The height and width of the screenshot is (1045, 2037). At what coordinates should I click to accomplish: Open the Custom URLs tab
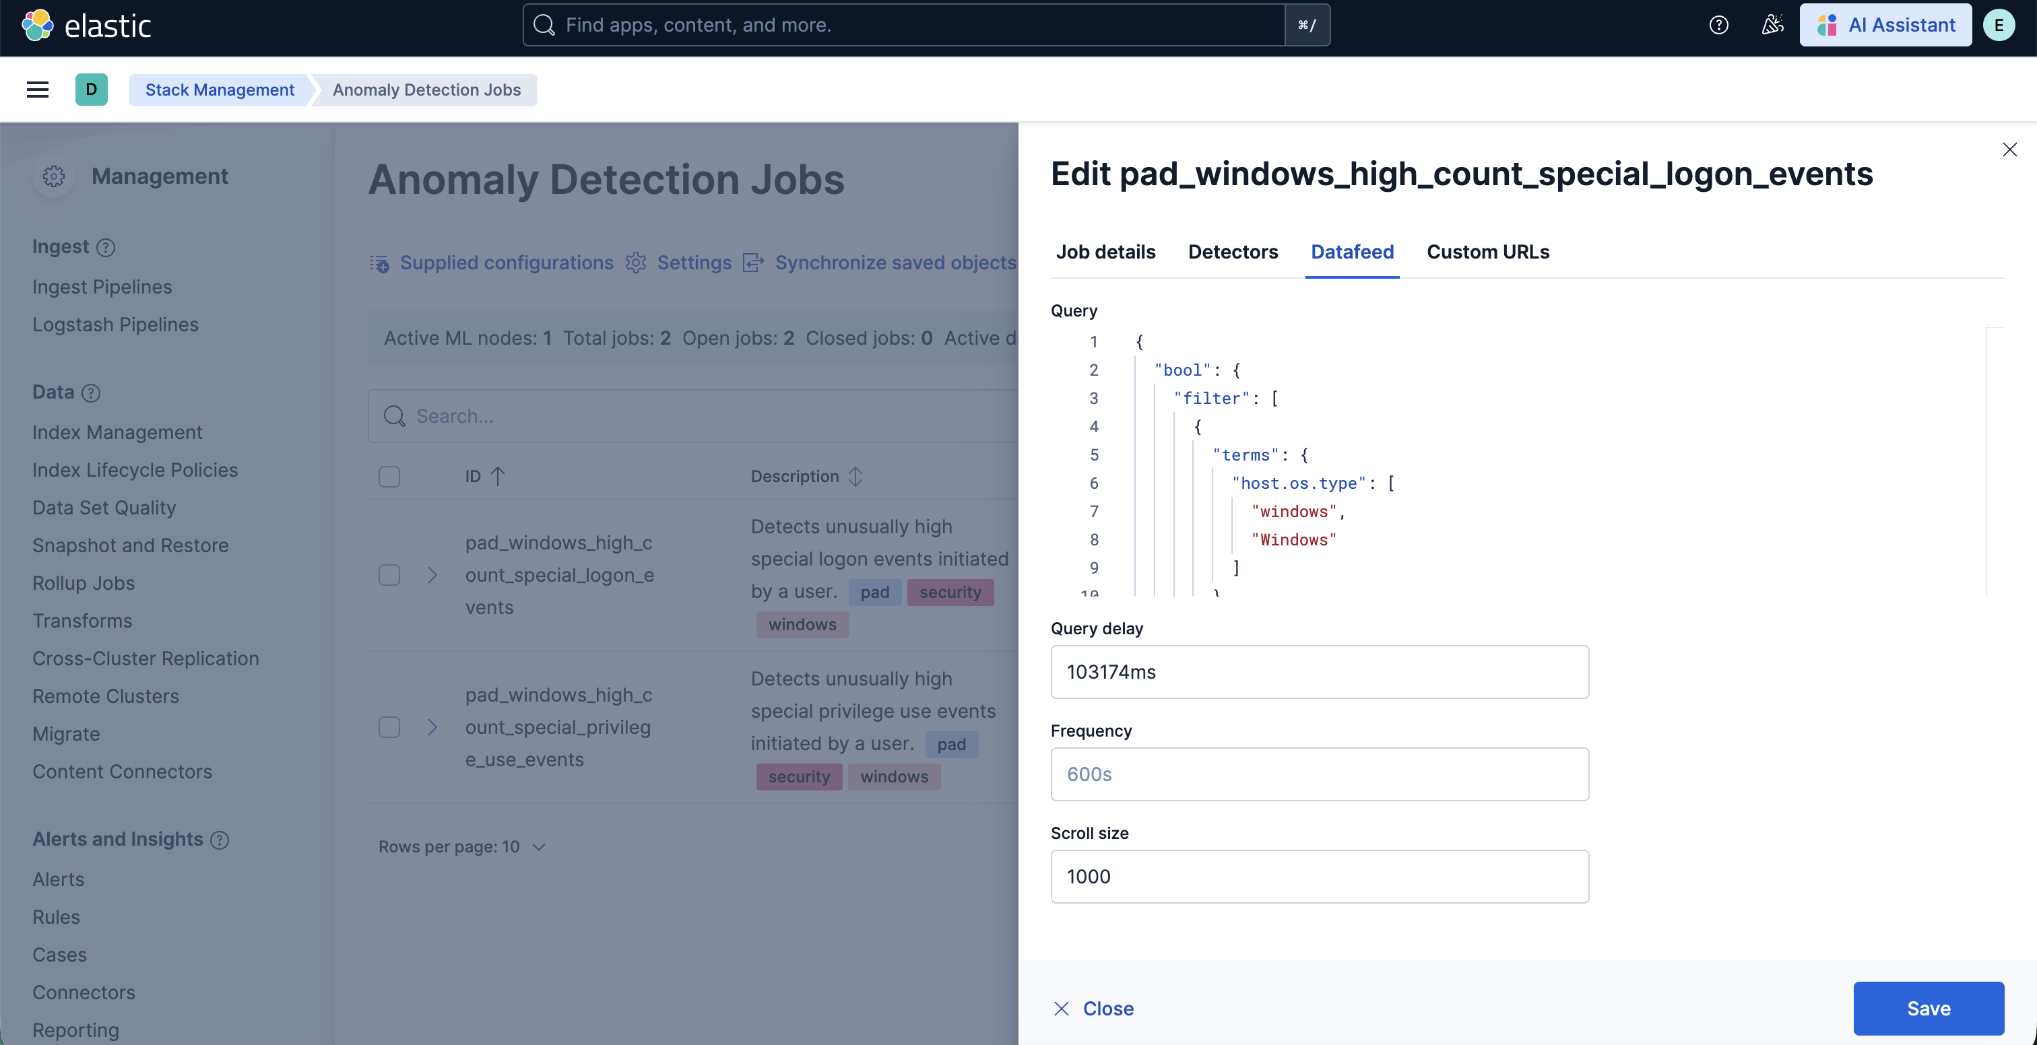coord(1487,251)
